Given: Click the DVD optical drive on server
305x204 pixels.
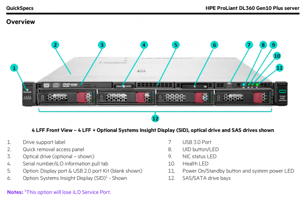Looking at the screenshot, I should [77, 85].
